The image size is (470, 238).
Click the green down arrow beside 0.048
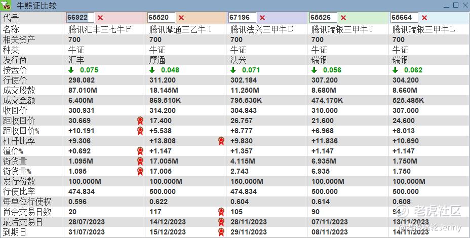click(152, 70)
